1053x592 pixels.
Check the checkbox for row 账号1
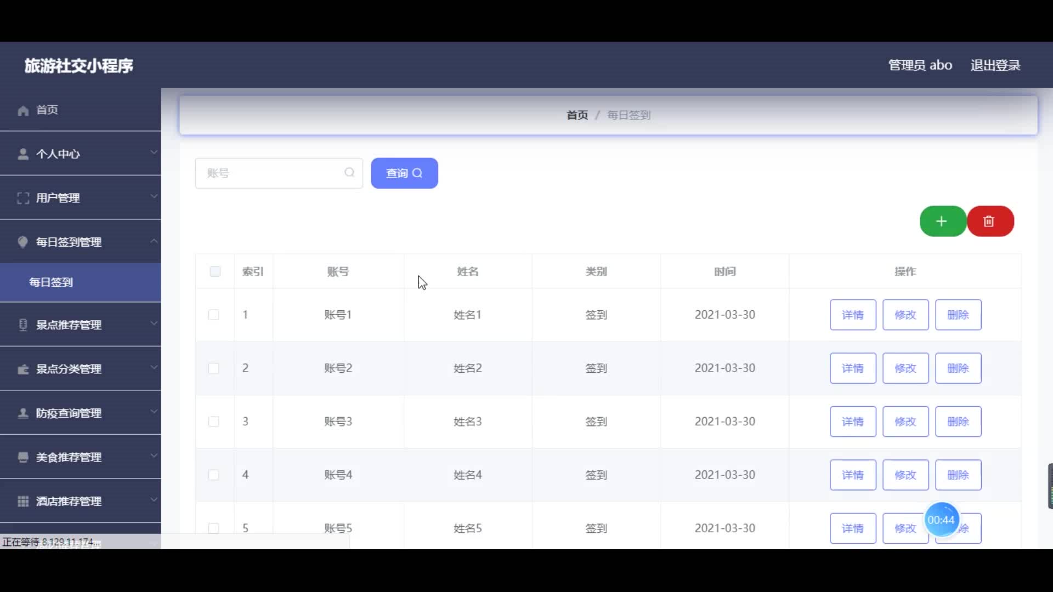214,315
